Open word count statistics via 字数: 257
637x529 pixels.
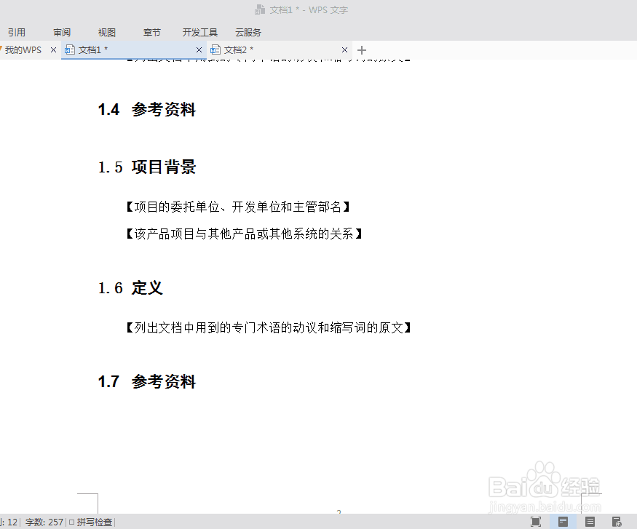45,522
